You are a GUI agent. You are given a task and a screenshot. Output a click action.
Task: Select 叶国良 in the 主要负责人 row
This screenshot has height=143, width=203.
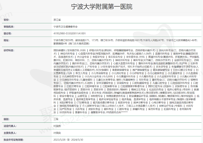pyautogui.click(x=57, y=133)
